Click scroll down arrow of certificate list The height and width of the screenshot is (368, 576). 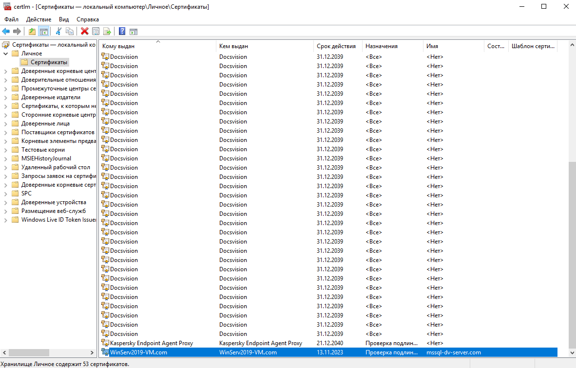pos(572,352)
